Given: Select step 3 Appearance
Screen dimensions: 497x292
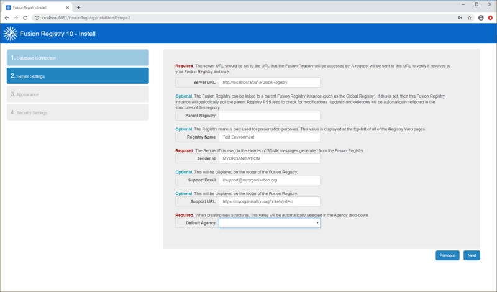Looking at the screenshot, I should click(x=78, y=94).
